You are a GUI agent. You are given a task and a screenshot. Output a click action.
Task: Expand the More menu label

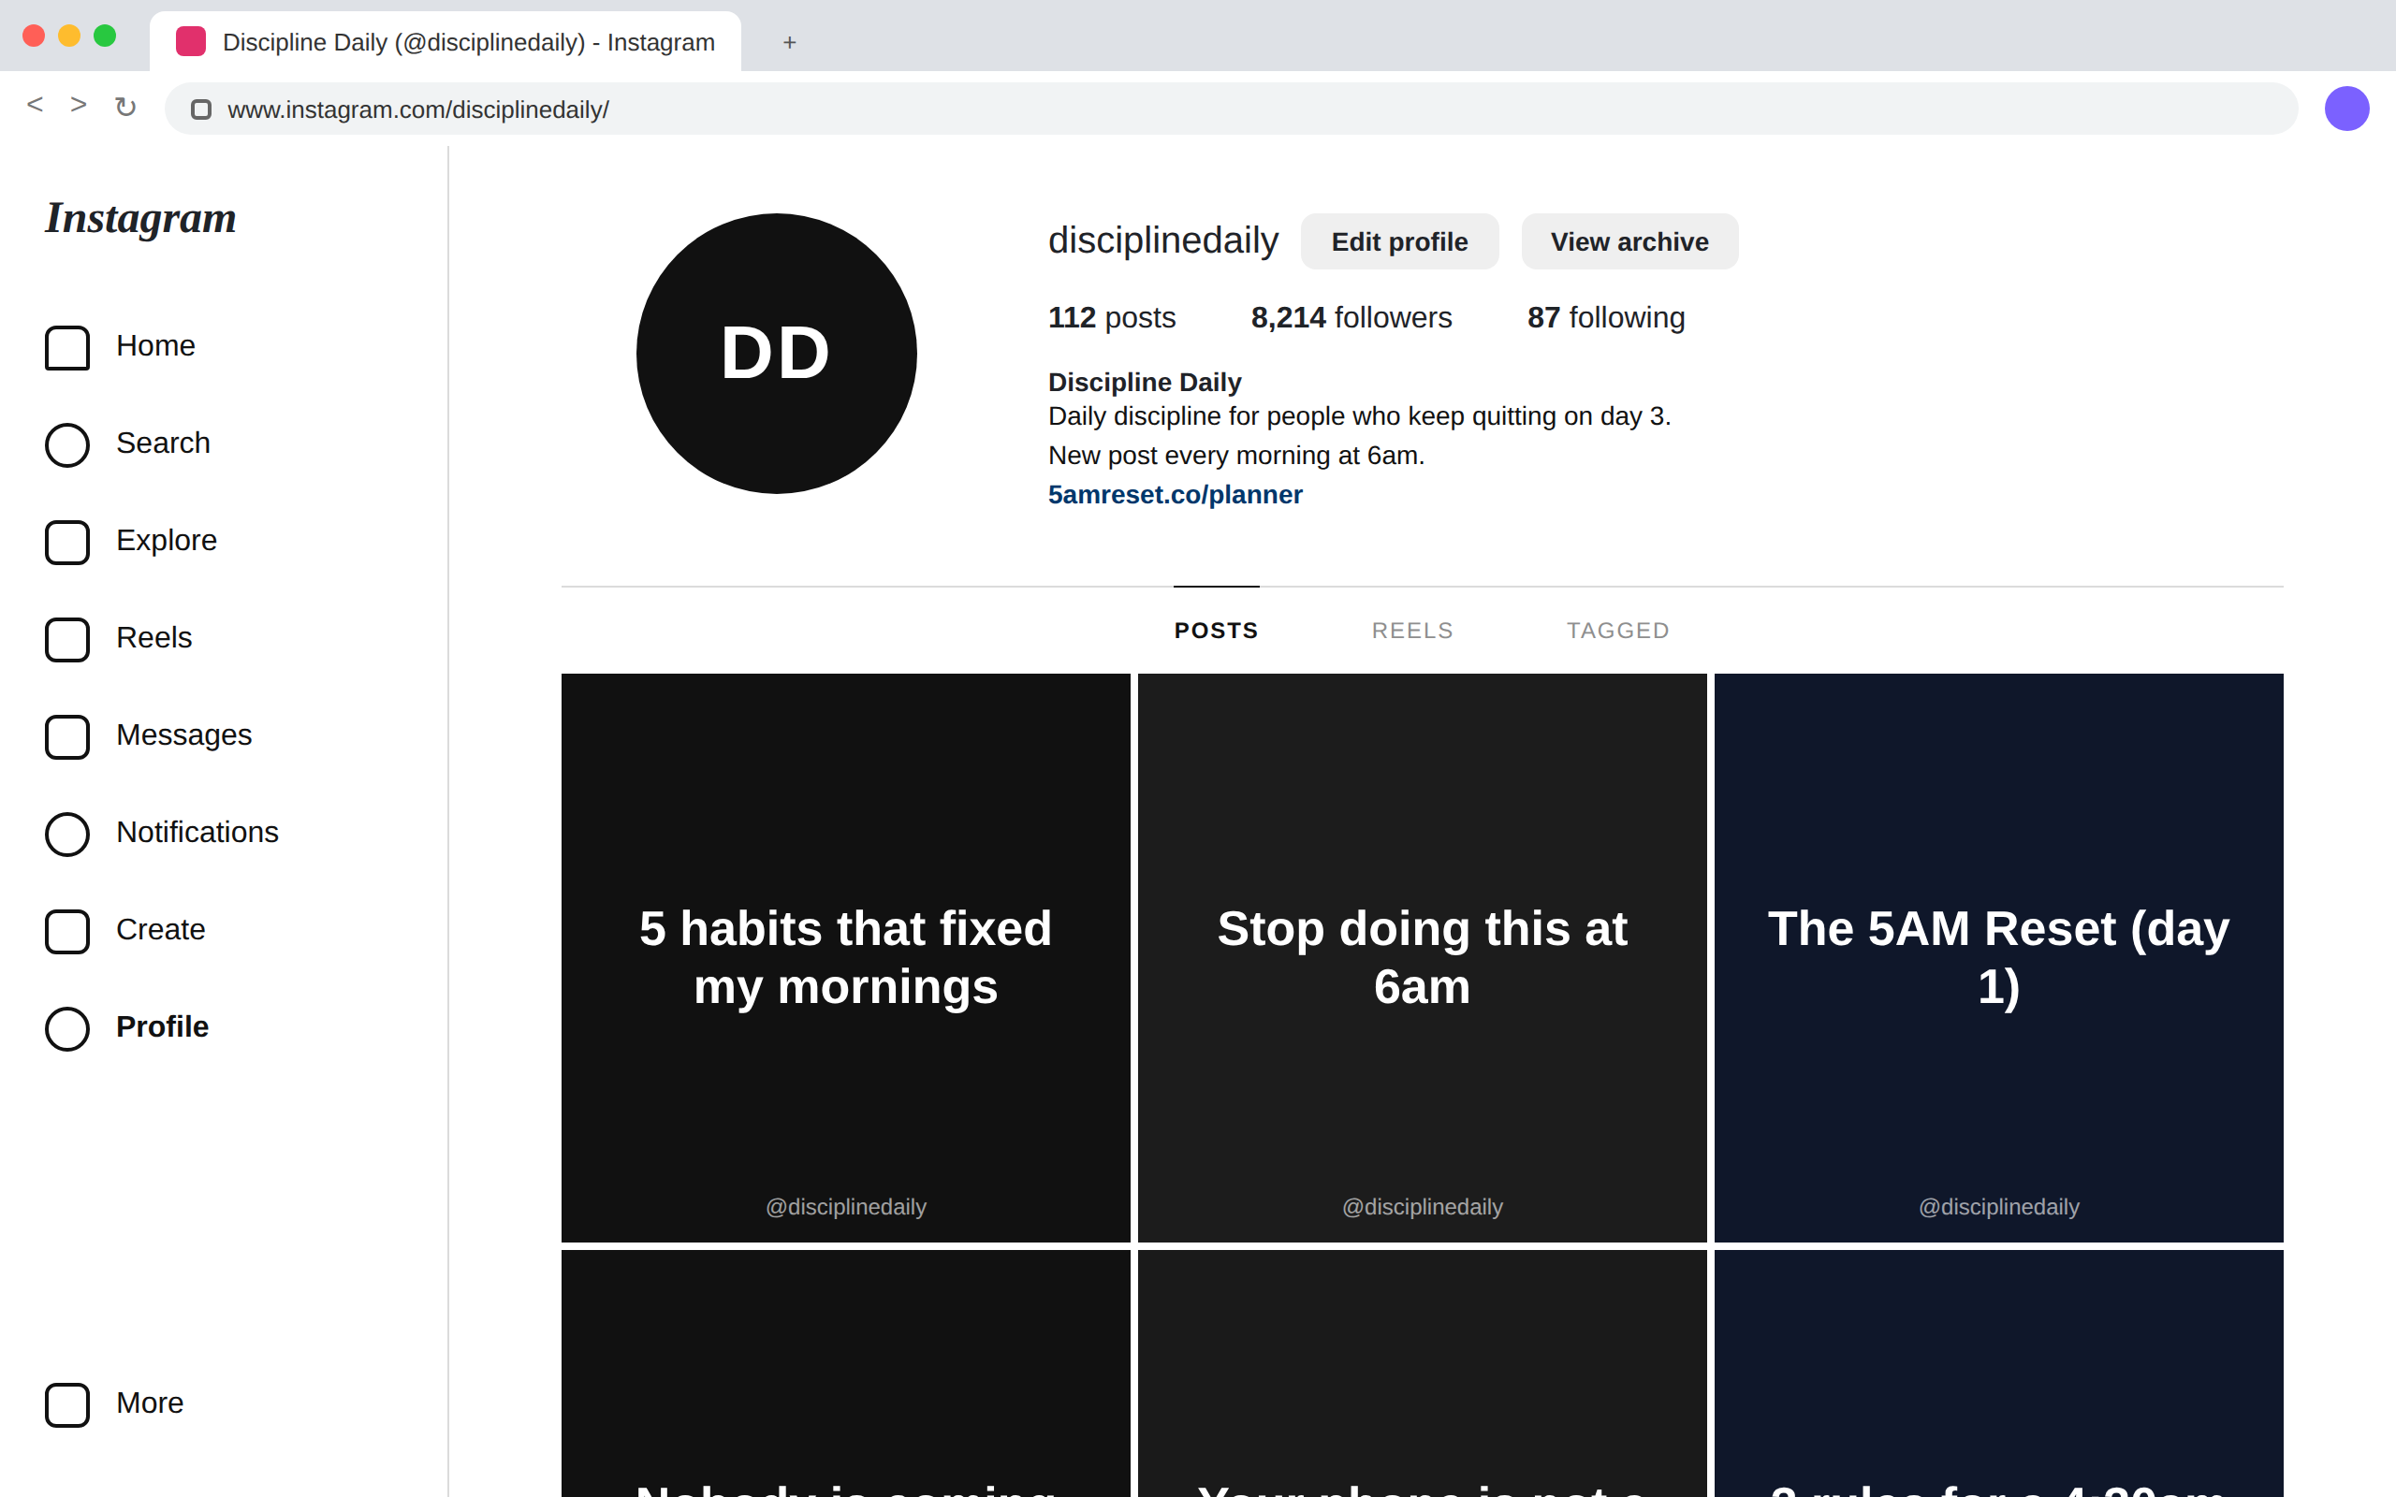(150, 1403)
